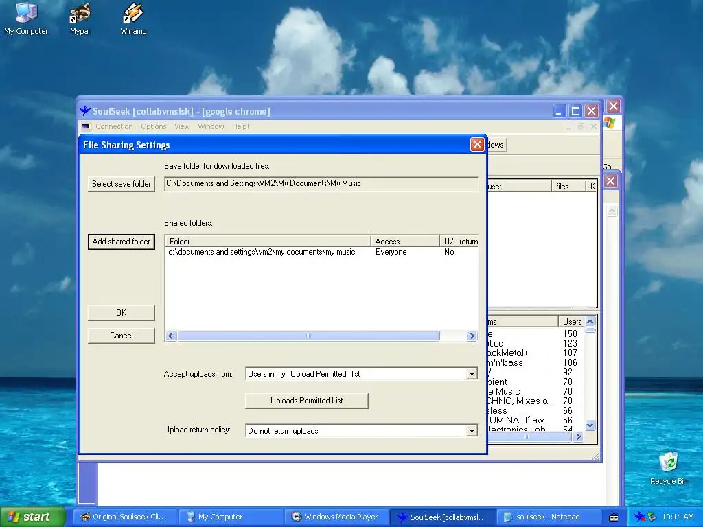Screen dimensions: 703x527
Task: Click the room list scroll down arrow
Action: click(590, 425)
